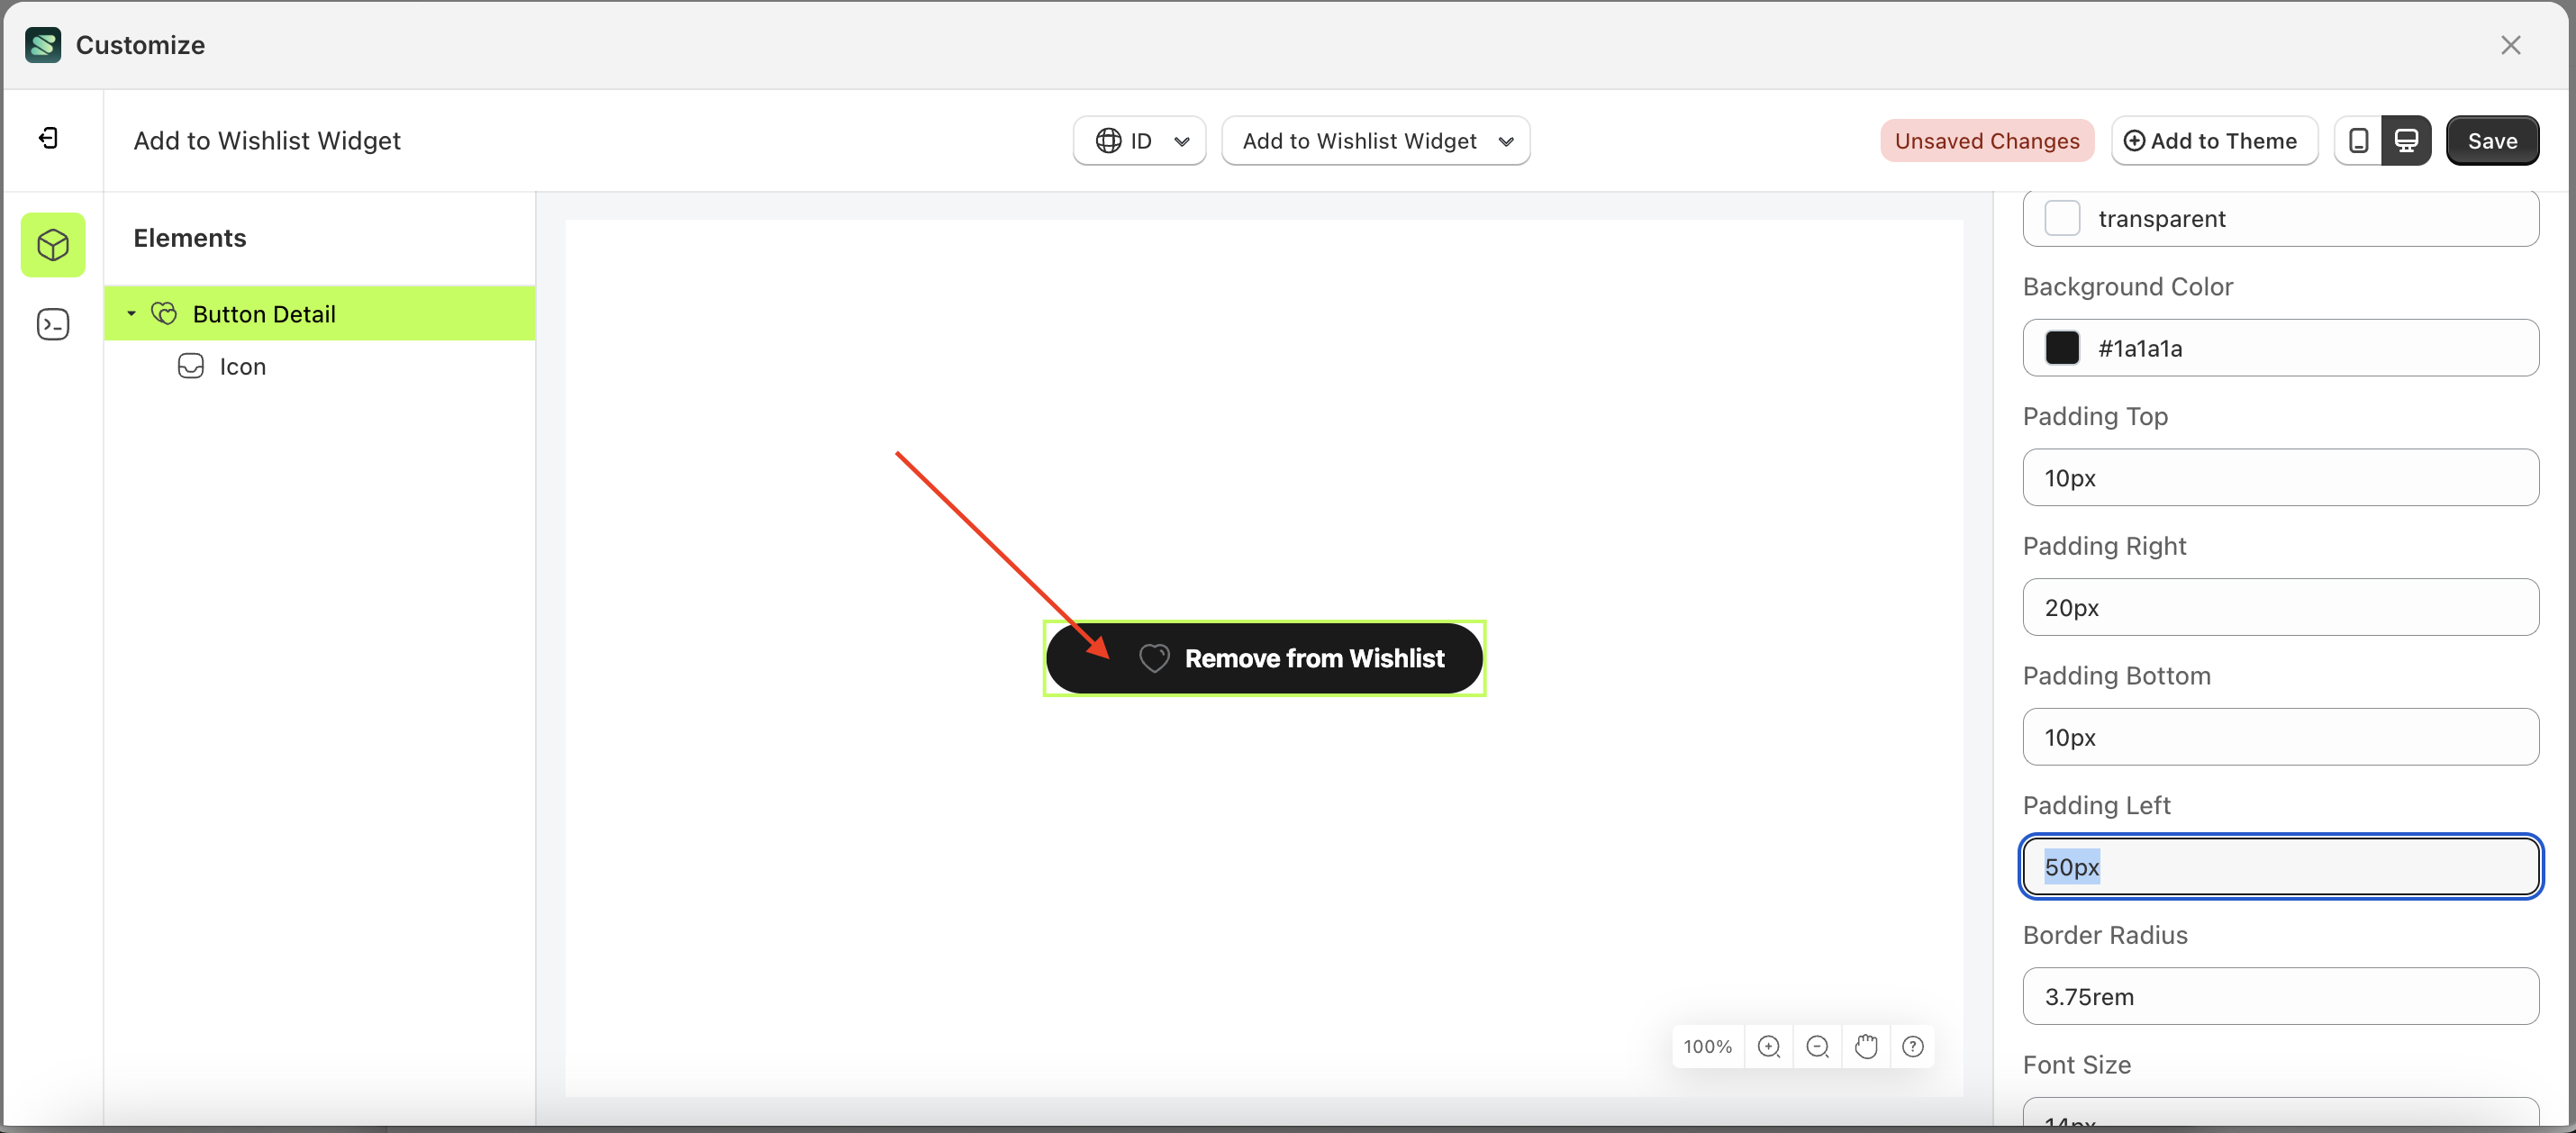Activate the hand pan tool

click(1866, 1046)
